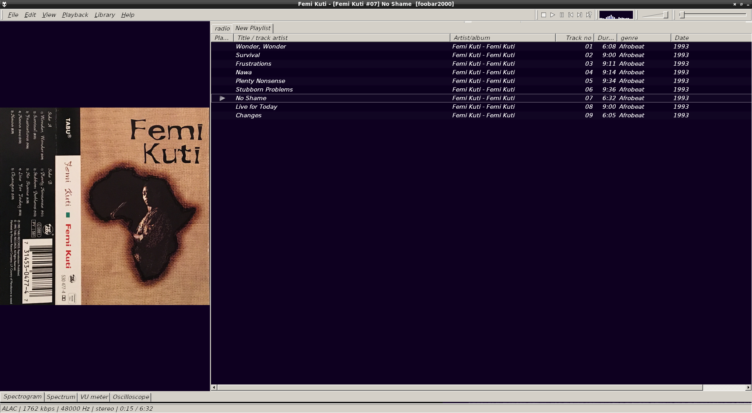Open the File menu
This screenshot has height=413, width=752.
coord(13,15)
